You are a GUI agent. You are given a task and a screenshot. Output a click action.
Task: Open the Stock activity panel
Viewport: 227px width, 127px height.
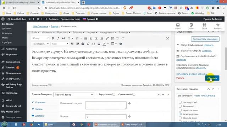point(204,26)
